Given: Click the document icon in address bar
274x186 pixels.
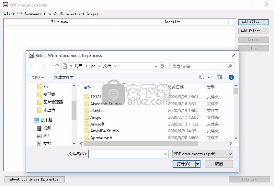Looking at the screenshot, I should (x=65, y=66).
